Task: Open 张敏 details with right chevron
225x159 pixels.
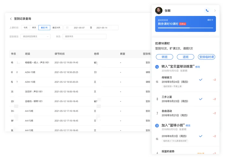Action: click(215, 10)
